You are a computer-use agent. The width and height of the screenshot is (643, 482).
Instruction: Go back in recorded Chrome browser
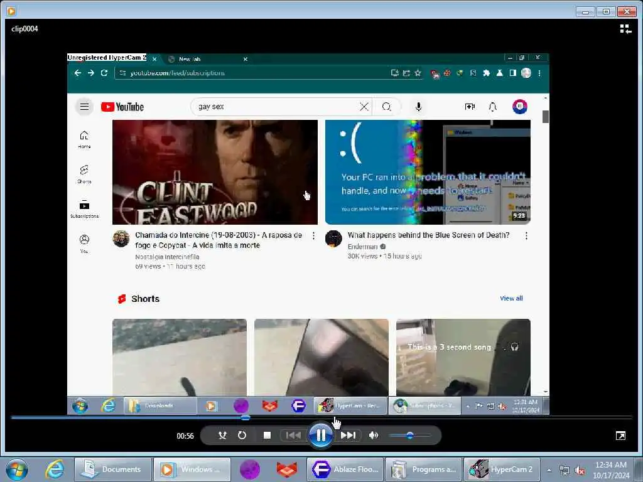(77, 73)
